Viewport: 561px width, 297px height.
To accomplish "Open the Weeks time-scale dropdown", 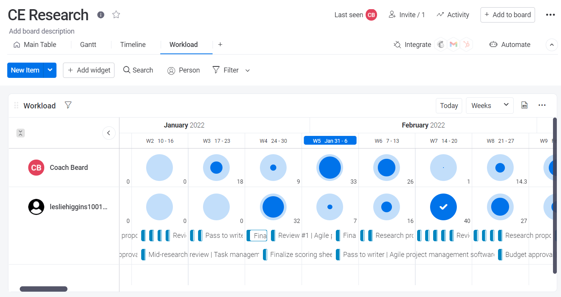I will tap(490, 105).
